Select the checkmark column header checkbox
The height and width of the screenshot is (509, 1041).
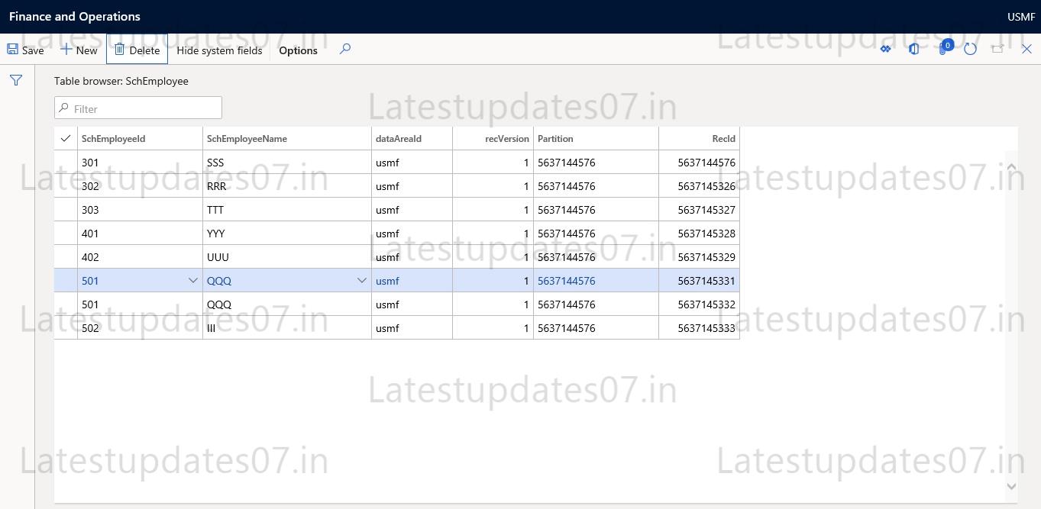coord(65,138)
